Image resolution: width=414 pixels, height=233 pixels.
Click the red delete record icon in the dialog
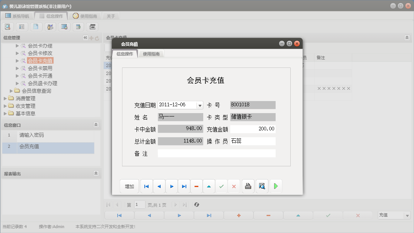pyautogui.click(x=196, y=186)
